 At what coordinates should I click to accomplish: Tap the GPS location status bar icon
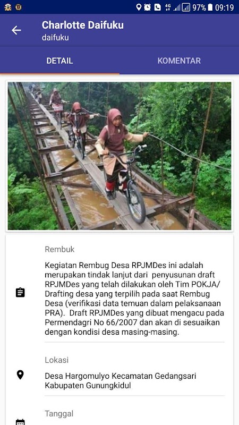point(139,7)
